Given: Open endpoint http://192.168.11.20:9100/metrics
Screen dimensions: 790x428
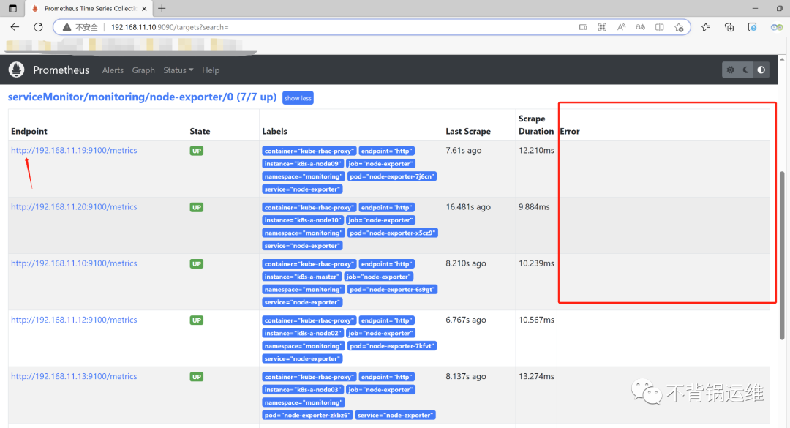Looking at the screenshot, I should pos(74,207).
